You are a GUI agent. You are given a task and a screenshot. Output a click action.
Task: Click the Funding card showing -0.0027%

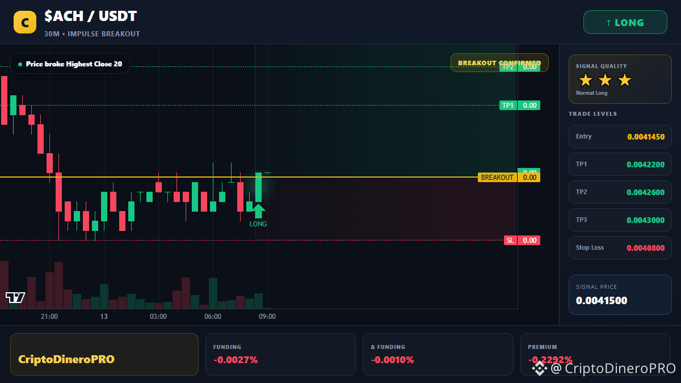(280, 354)
